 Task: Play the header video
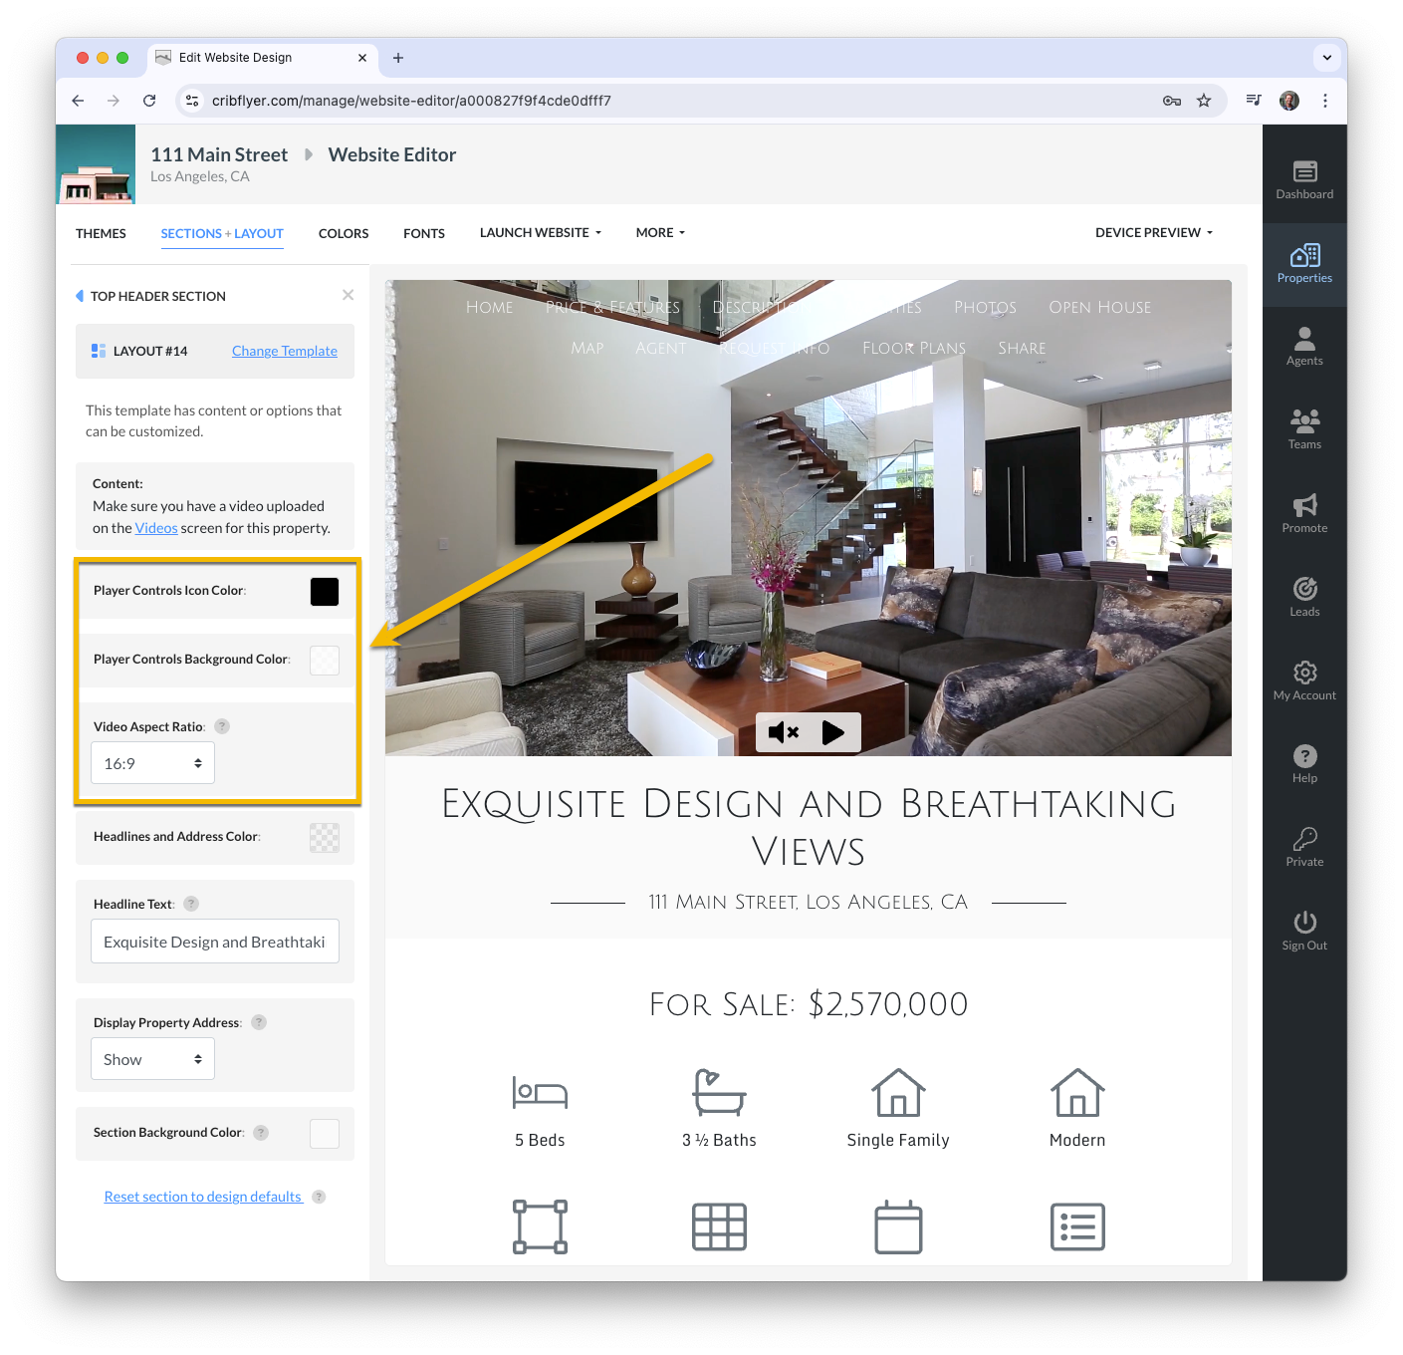point(833,732)
